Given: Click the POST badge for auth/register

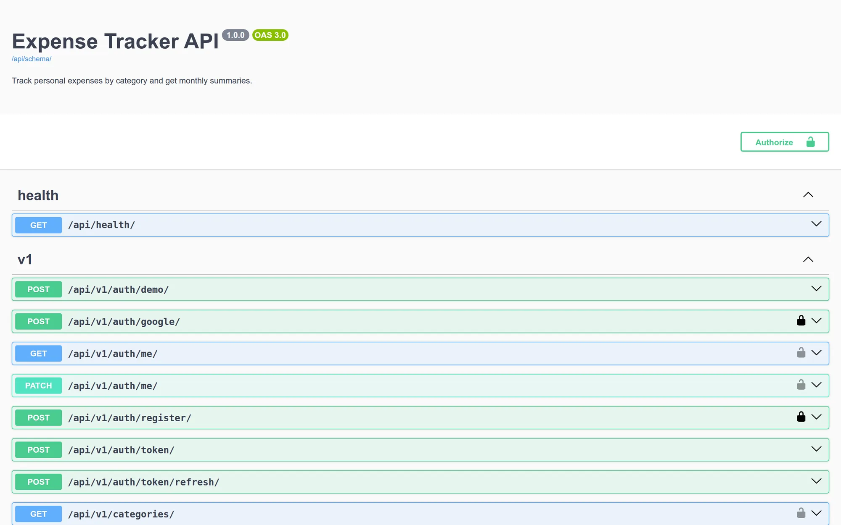Looking at the screenshot, I should point(38,417).
